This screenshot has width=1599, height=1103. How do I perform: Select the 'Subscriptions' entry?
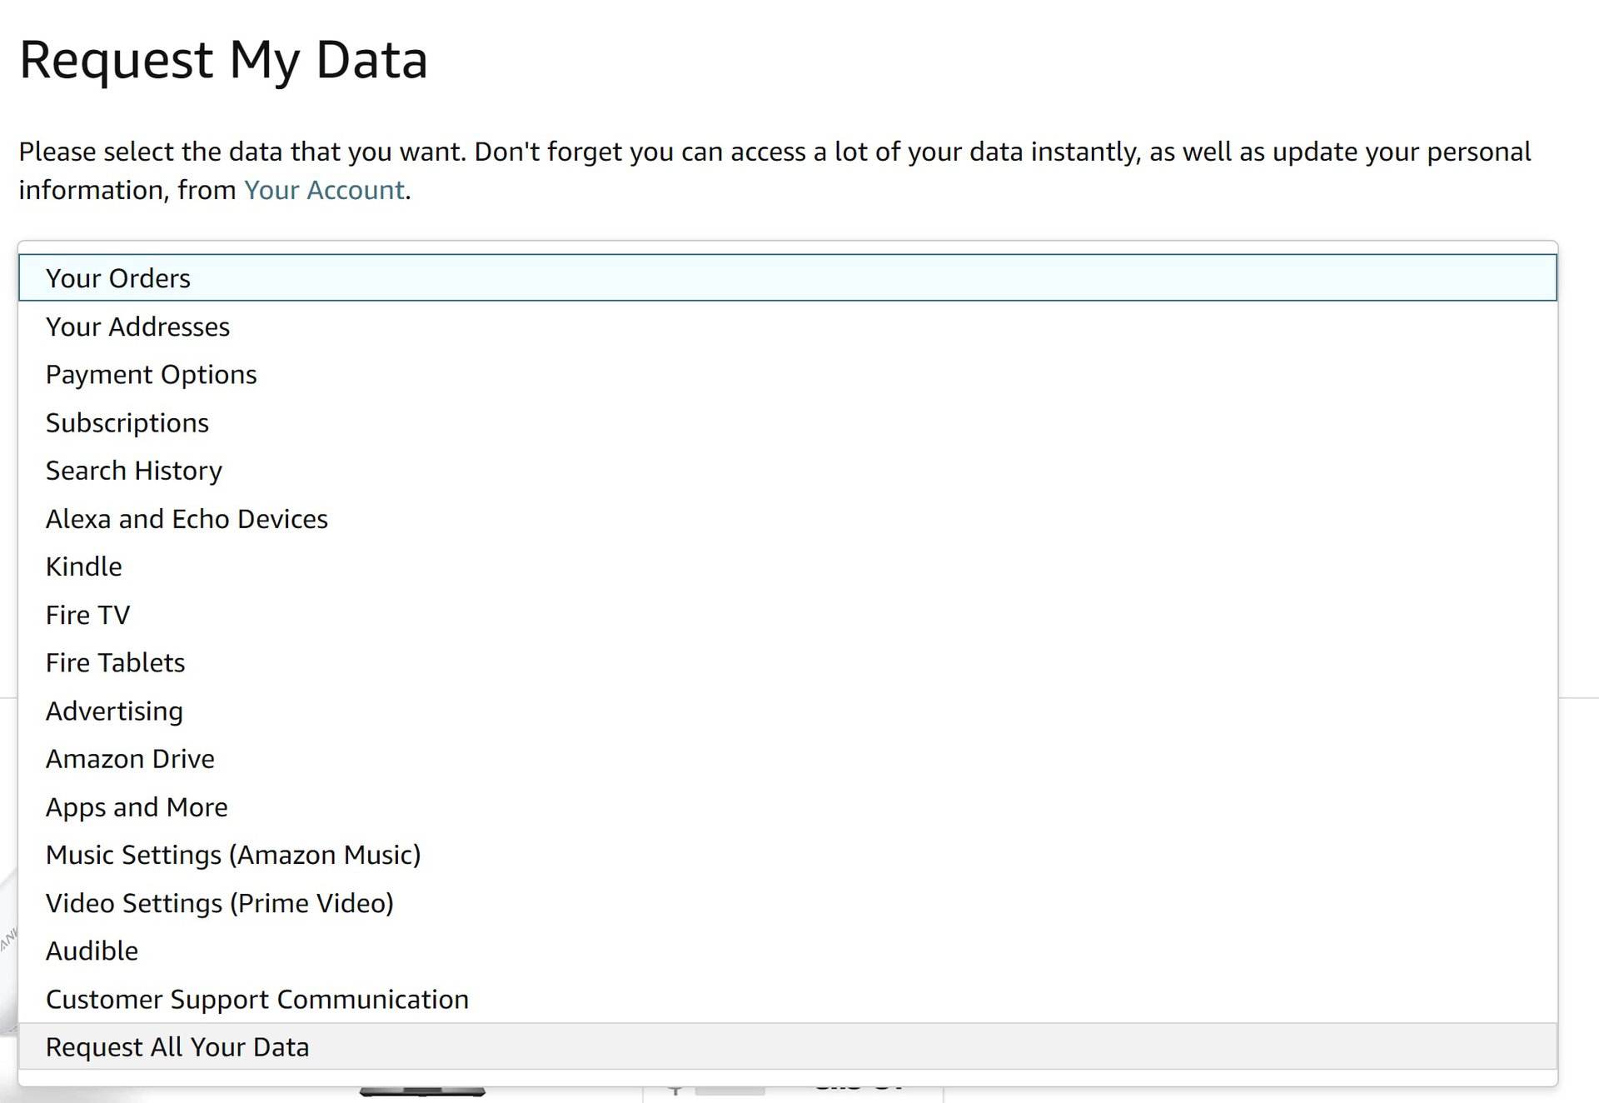tap(787, 422)
